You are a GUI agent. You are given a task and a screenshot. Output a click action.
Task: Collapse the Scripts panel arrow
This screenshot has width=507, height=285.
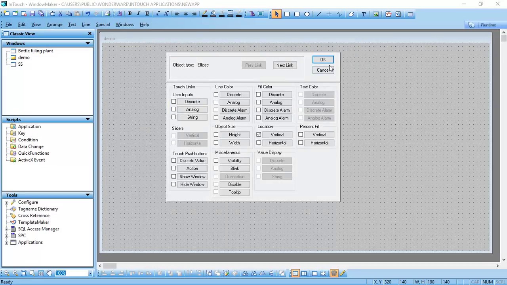click(x=88, y=120)
